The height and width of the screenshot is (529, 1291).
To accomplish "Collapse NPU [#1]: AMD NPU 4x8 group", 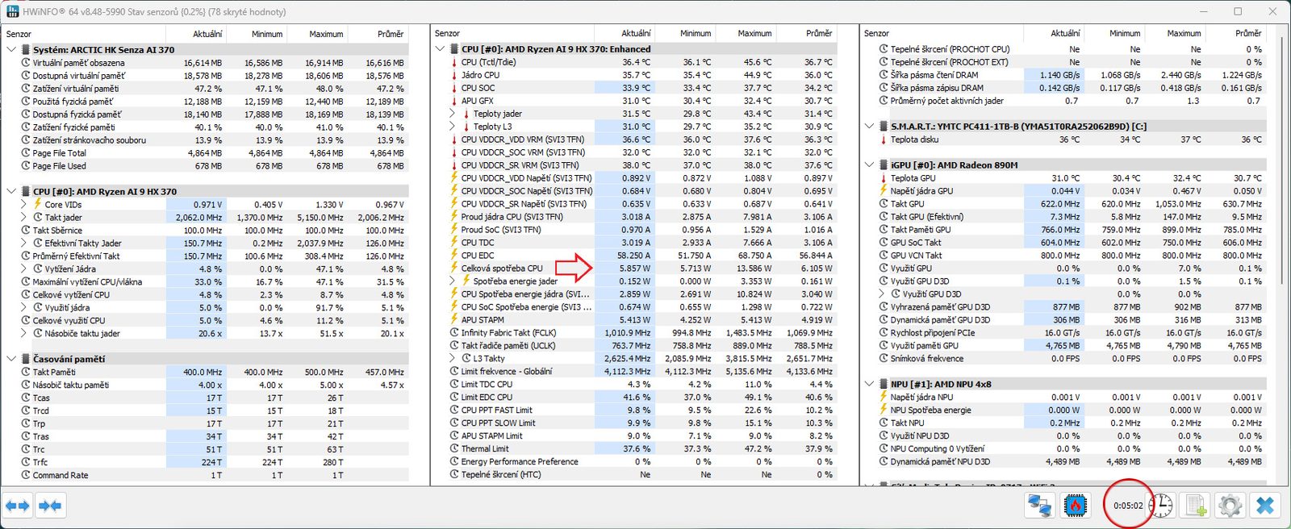I will point(869,385).
